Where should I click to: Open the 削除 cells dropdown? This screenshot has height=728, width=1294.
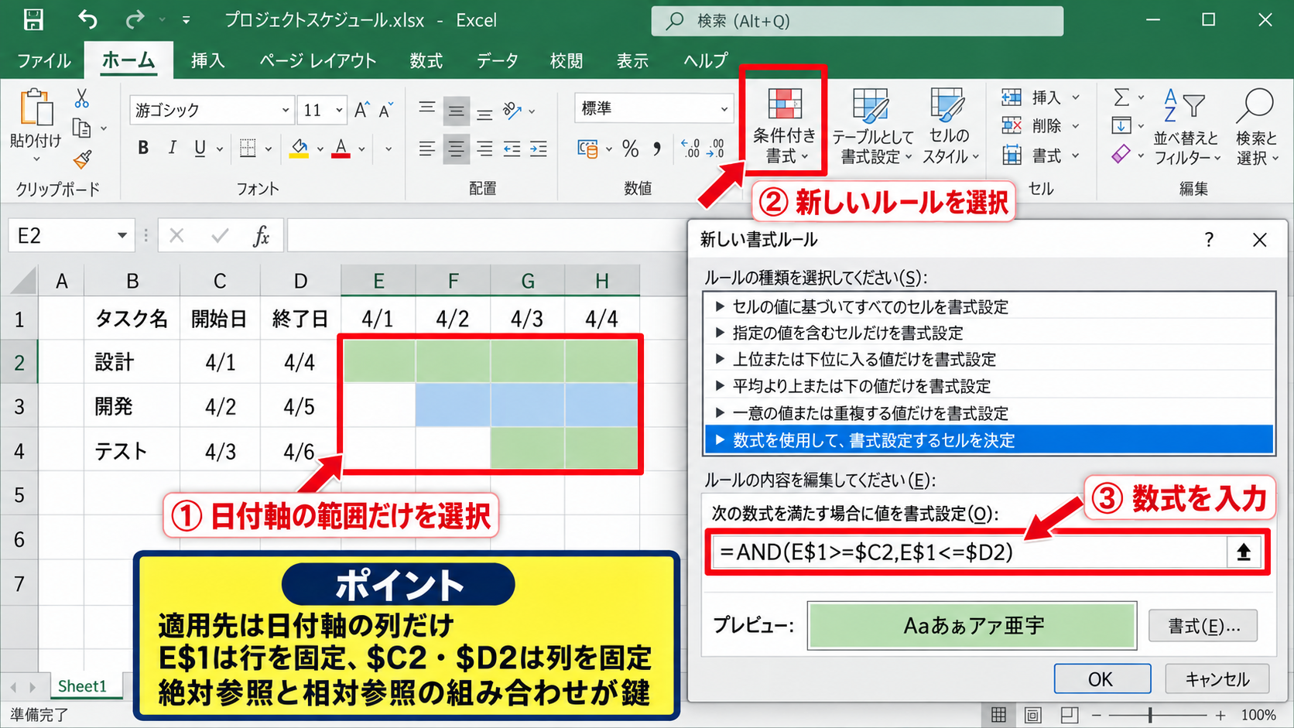[1040, 125]
